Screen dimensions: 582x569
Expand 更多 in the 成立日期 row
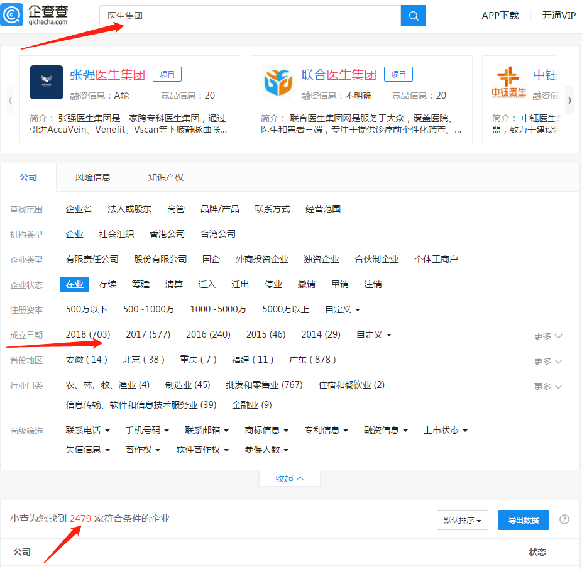[547, 336]
